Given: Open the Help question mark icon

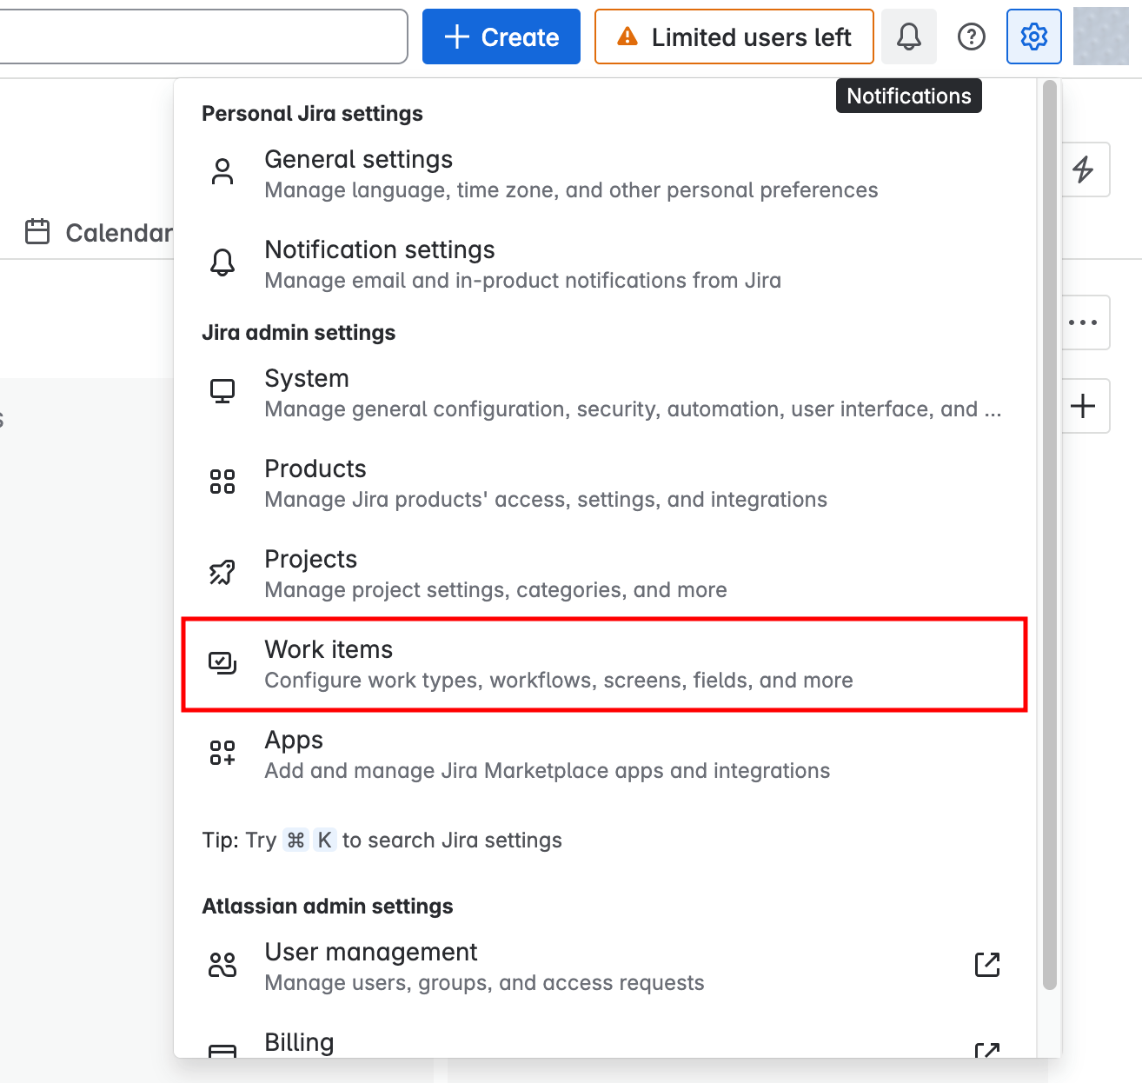Looking at the screenshot, I should pyautogui.click(x=971, y=37).
